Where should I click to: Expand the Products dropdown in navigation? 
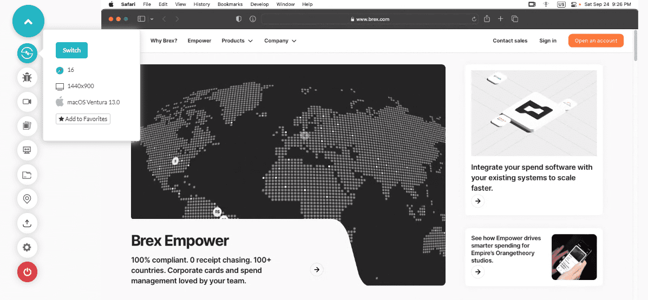point(237,41)
